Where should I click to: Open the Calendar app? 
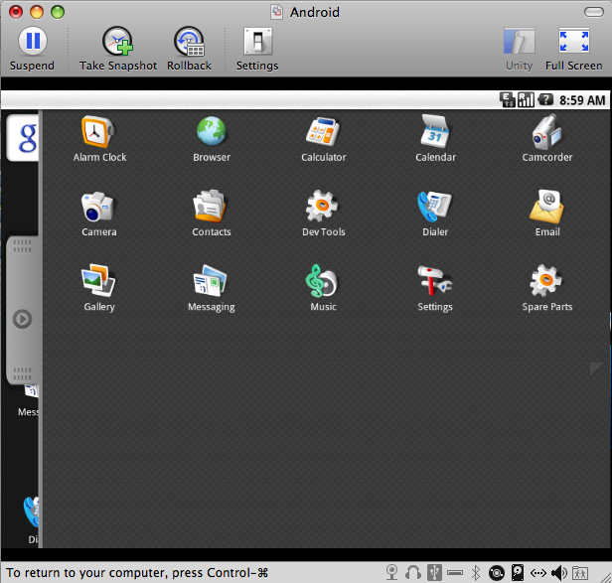coord(435,138)
